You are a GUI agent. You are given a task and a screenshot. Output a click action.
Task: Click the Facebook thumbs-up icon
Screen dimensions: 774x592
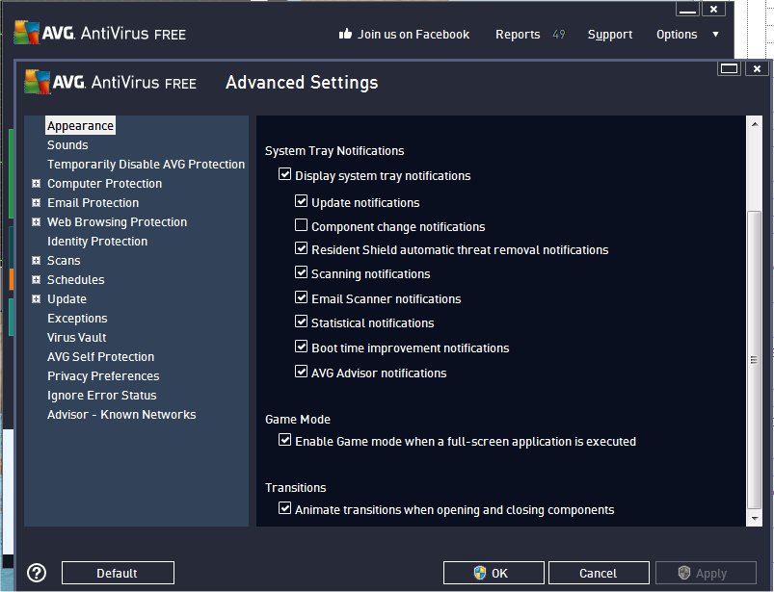tap(345, 34)
